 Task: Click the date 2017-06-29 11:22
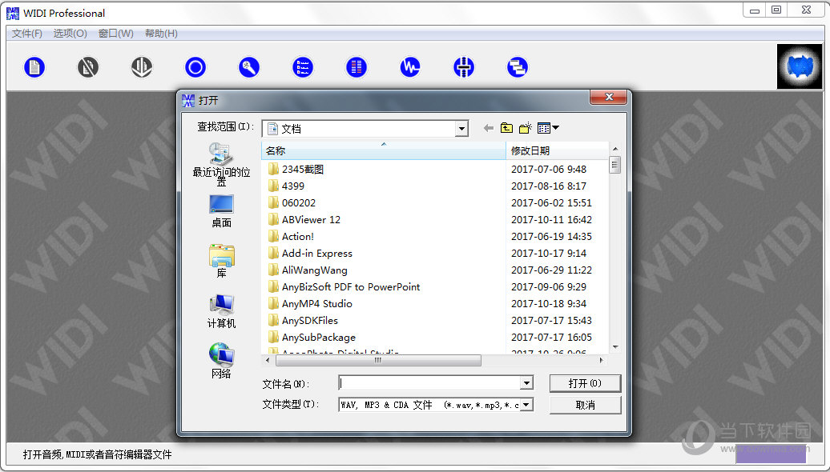point(551,270)
